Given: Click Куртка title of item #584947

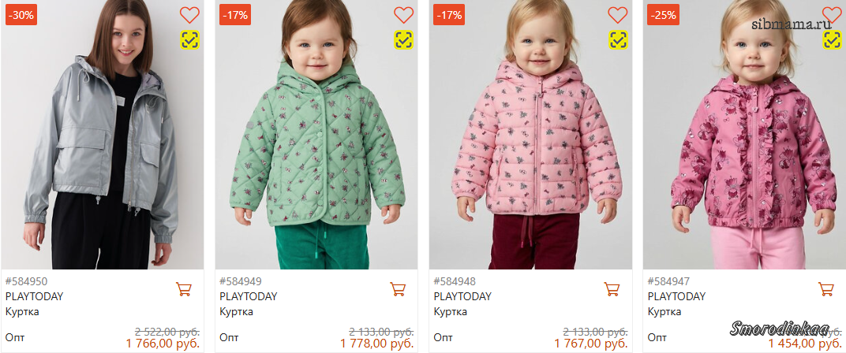Looking at the screenshot, I should pyautogui.click(x=664, y=311).
